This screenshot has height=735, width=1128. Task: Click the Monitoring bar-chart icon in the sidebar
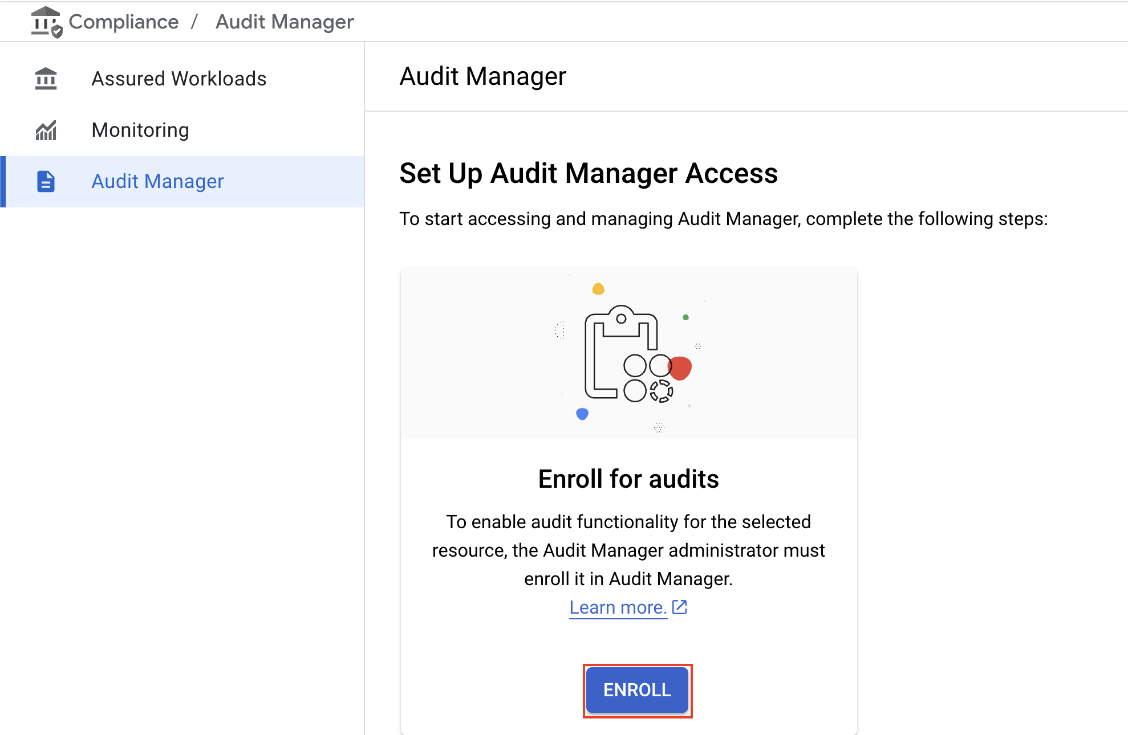46,130
